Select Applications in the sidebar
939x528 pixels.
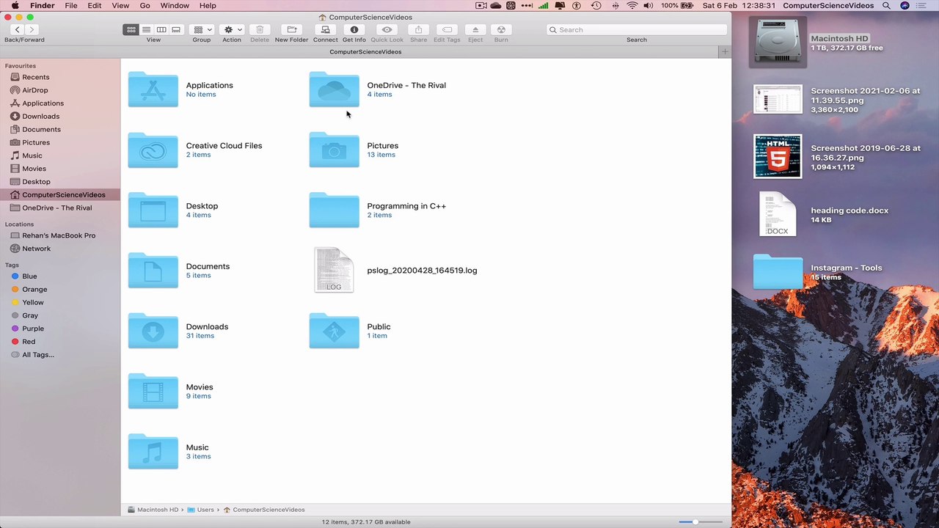click(43, 103)
